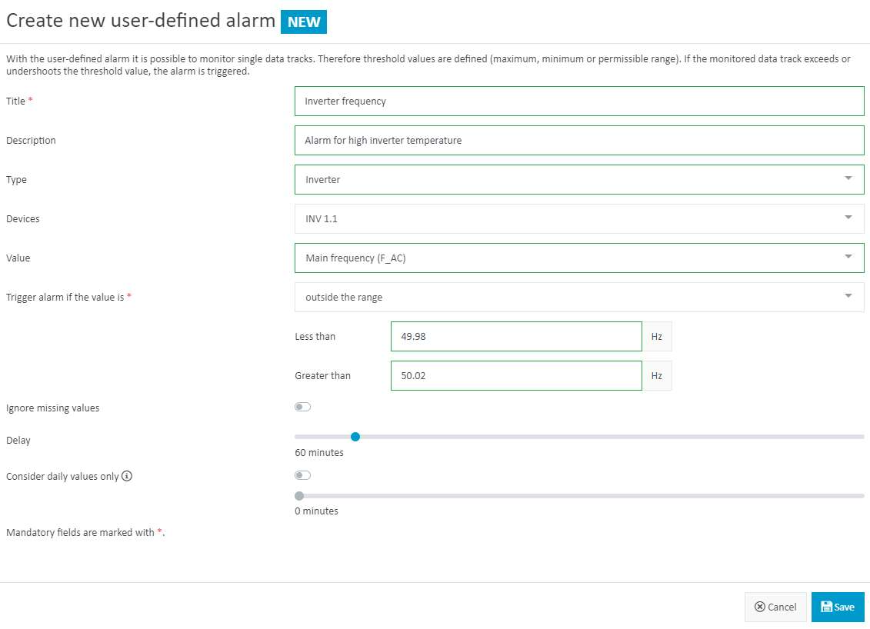The height and width of the screenshot is (629, 870).
Task: Open the Devices dropdown showing INV 1.1
Action: (x=579, y=218)
